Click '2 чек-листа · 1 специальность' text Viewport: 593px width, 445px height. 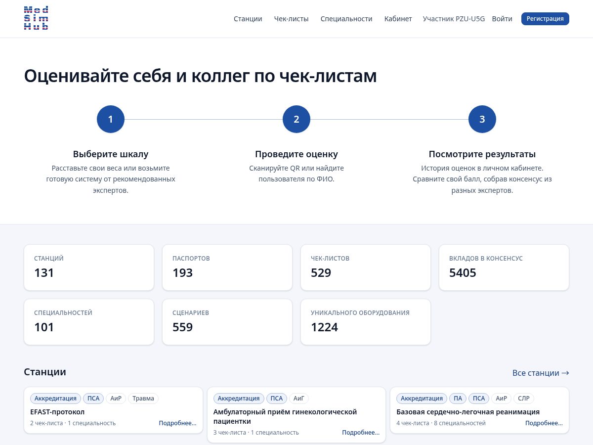tap(73, 423)
